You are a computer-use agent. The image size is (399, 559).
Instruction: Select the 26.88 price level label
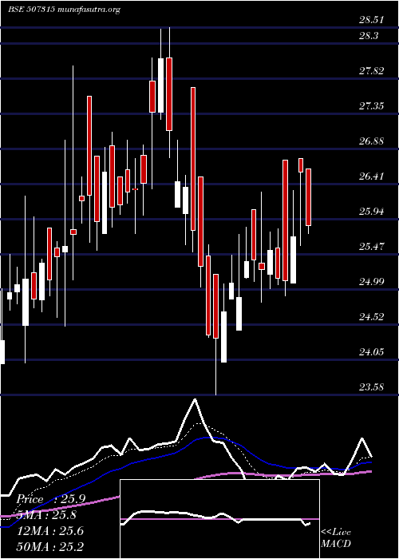click(372, 141)
